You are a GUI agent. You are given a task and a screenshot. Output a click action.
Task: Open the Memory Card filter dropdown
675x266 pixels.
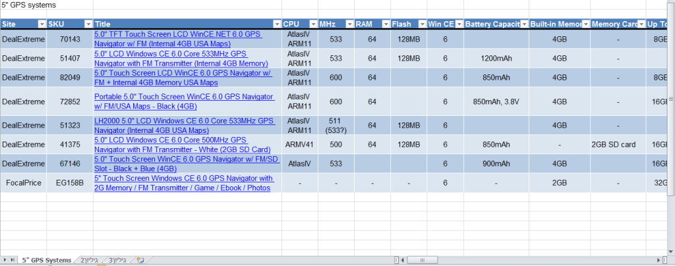pos(641,24)
